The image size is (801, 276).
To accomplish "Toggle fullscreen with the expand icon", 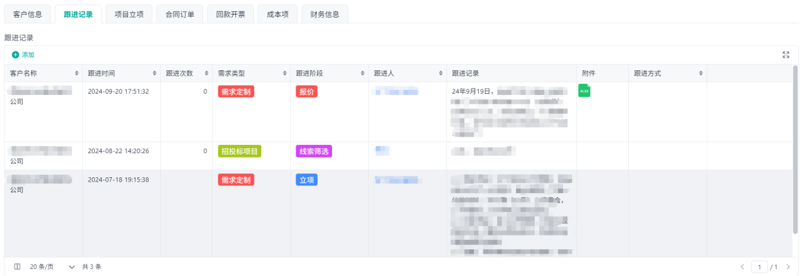I will tap(786, 55).
